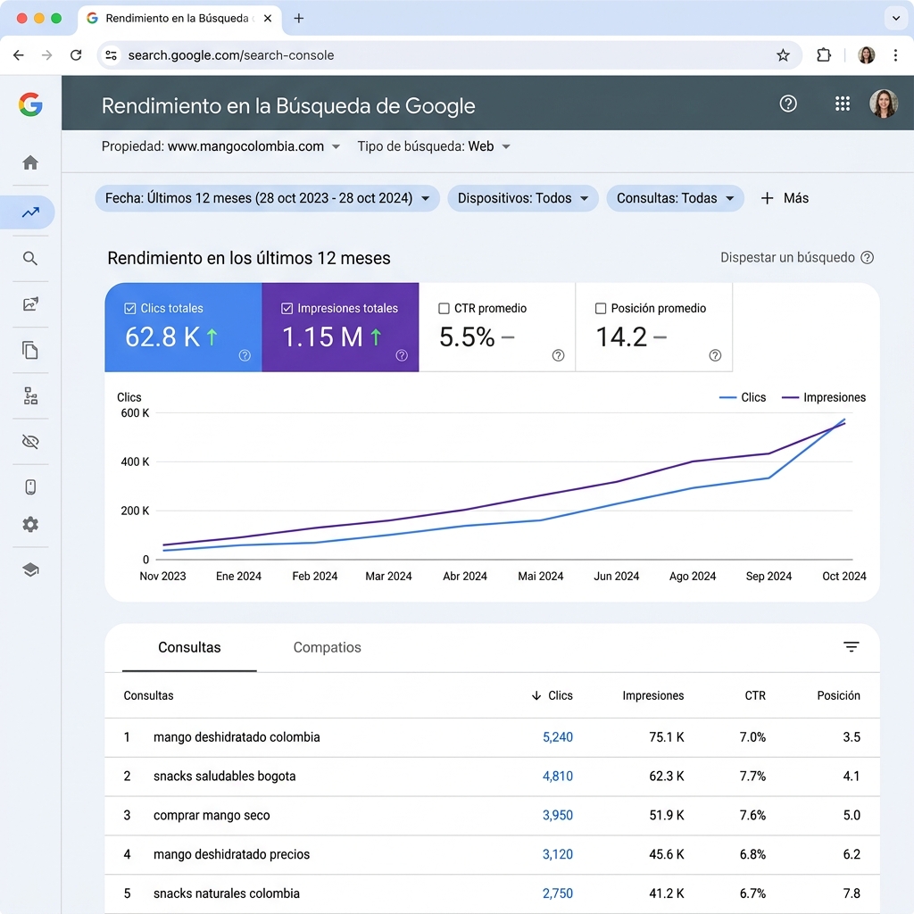Screen dimensions: 914x914
Task: Open a new browser tab
Action: click(x=298, y=18)
